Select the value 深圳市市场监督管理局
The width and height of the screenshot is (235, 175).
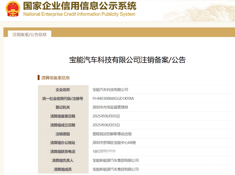[110, 107]
